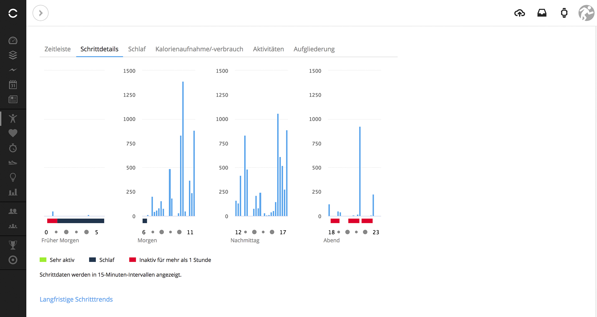Open Langfristige Schritttrends link
Image resolution: width=597 pixels, height=317 pixels.
tap(76, 299)
